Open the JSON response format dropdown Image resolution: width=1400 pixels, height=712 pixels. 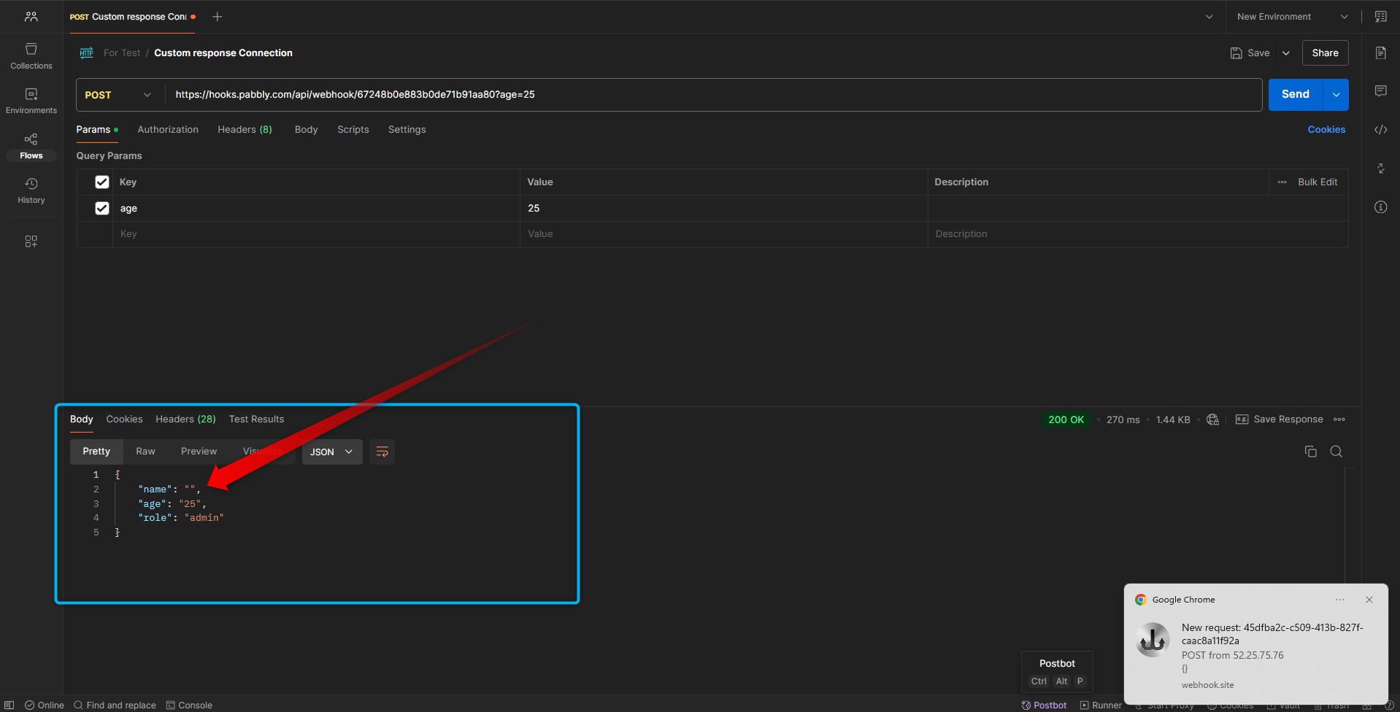[x=331, y=452]
